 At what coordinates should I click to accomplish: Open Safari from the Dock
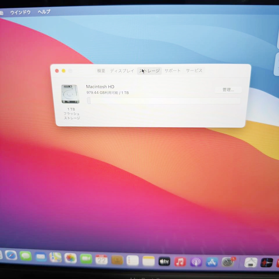pos(11,255)
